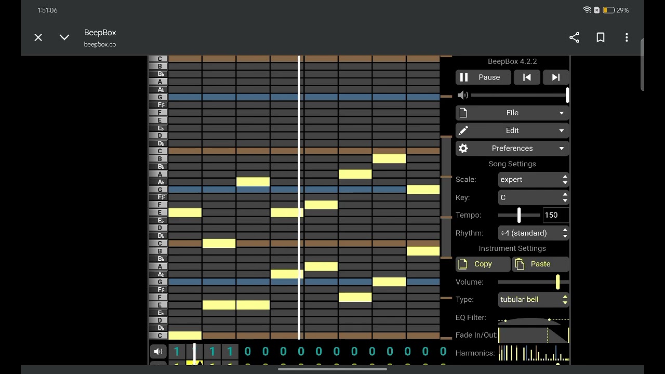
Task: Click the instrument Volume: label
Action: [470, 282]
